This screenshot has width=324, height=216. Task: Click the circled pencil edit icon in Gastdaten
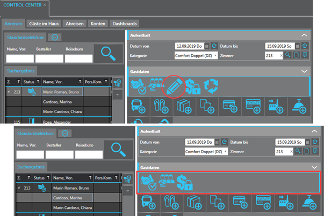pos(174,86)
